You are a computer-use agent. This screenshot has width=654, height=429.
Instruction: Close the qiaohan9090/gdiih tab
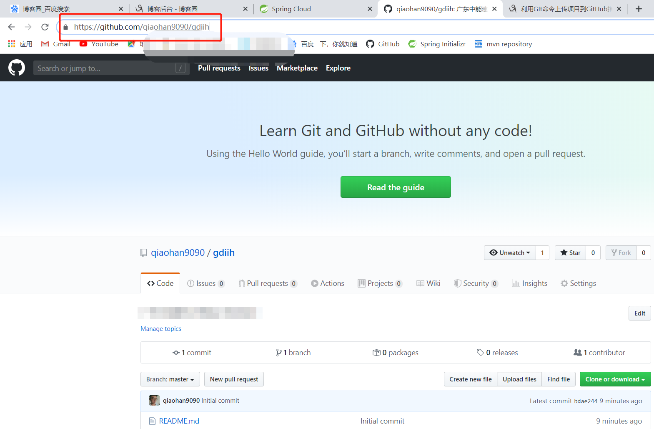tap(494, 9)
